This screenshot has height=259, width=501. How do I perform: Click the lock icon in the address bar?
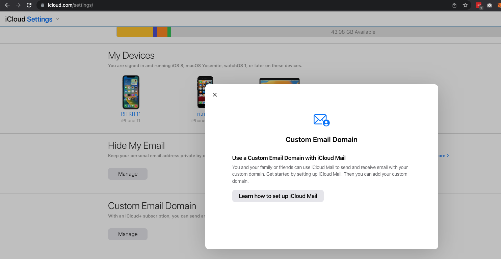coord(42,5)
